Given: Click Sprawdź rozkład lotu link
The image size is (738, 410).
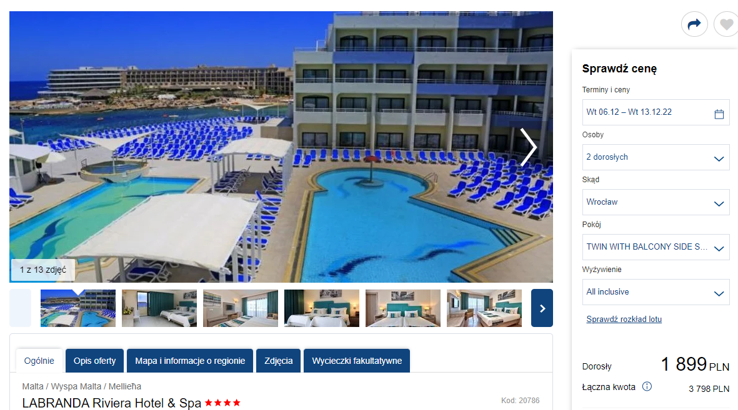Looking at the screenshot, I should pyautogui.click(x=624, y=320).
